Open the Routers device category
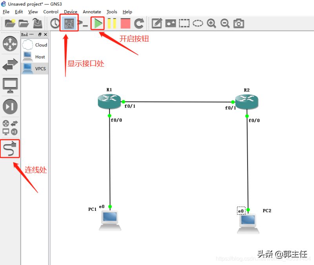 click(x=10, y=44)
